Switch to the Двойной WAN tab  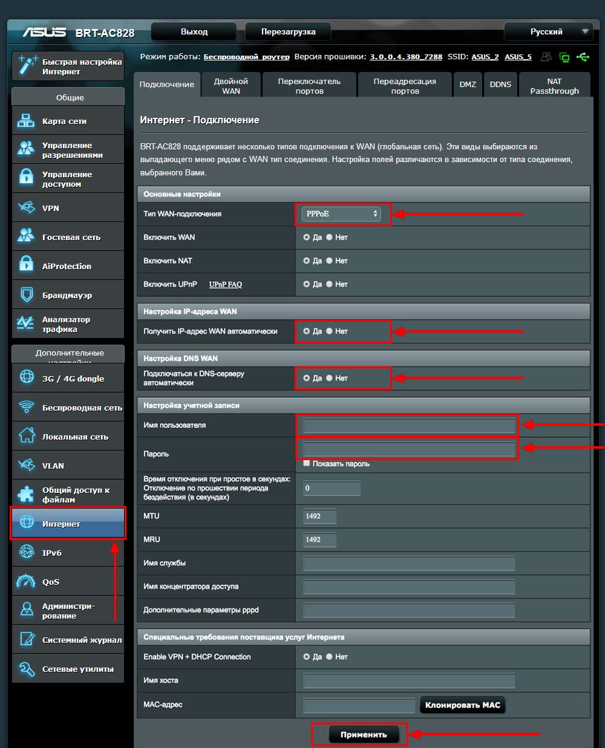[231, 86]
